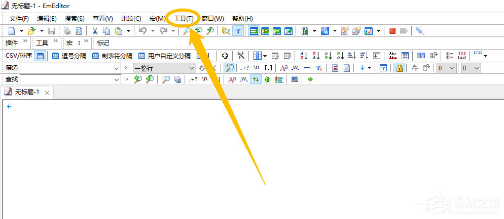
Task: Click the Save floppy disk icon
Action: click(x=52, y=31)
